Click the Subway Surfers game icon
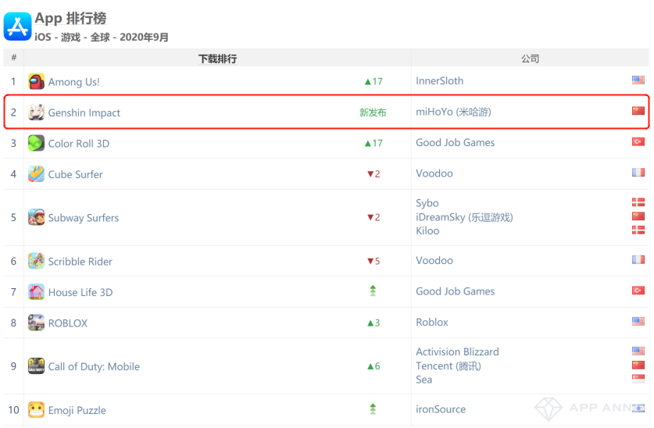The height and width of the screenshot is (428, 654). tap(36, 217)
